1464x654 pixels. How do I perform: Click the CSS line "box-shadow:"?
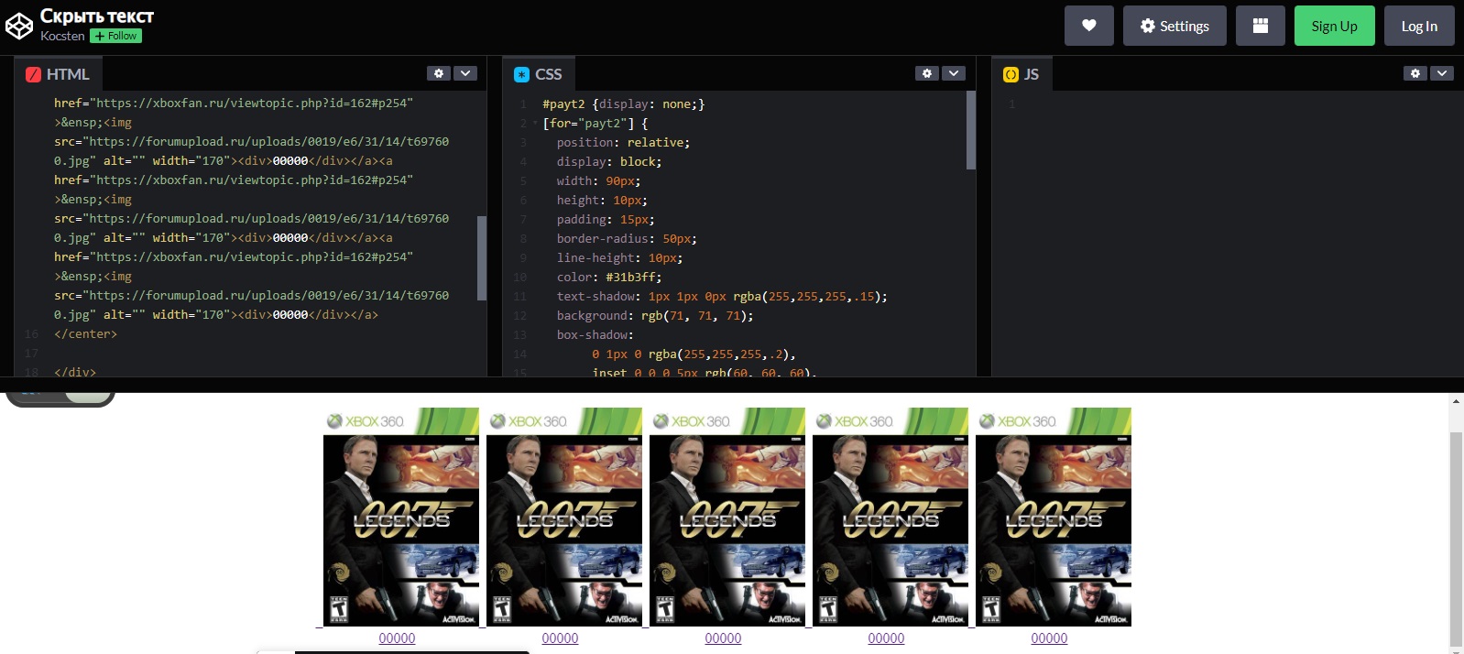click(x=595, y=335)
